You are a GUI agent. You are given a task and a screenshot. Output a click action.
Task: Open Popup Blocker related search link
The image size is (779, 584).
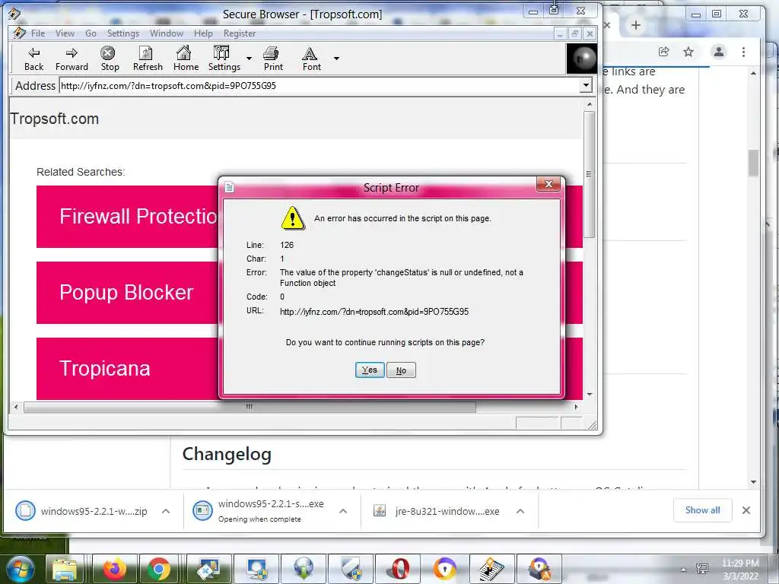tap(127, 293)
